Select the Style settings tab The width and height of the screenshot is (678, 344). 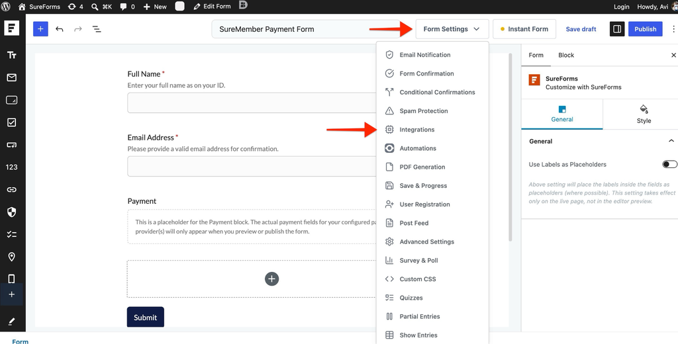point(644,114)
